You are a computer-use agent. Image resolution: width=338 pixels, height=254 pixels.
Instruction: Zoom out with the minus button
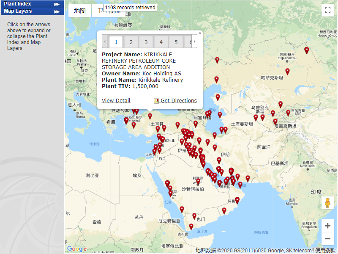327,239
